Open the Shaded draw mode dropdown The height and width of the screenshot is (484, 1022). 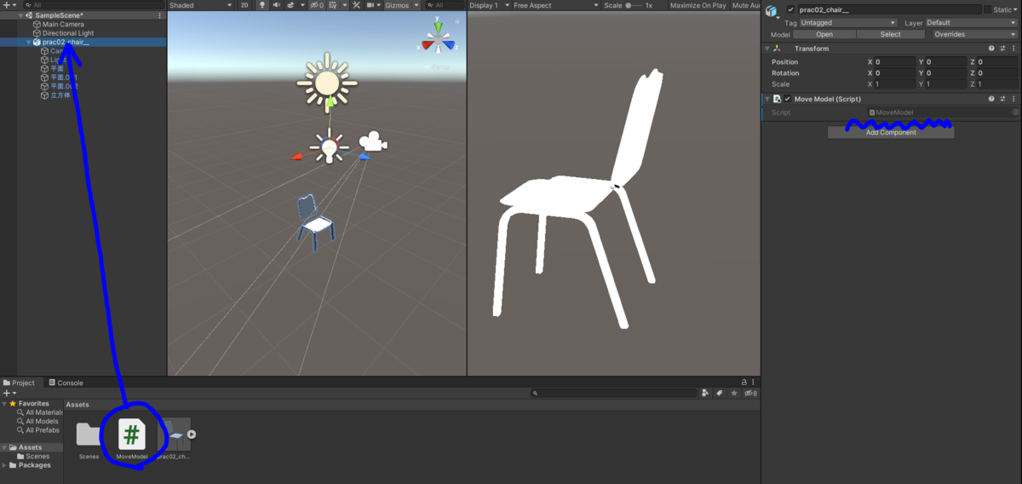[x=199, y=5]
